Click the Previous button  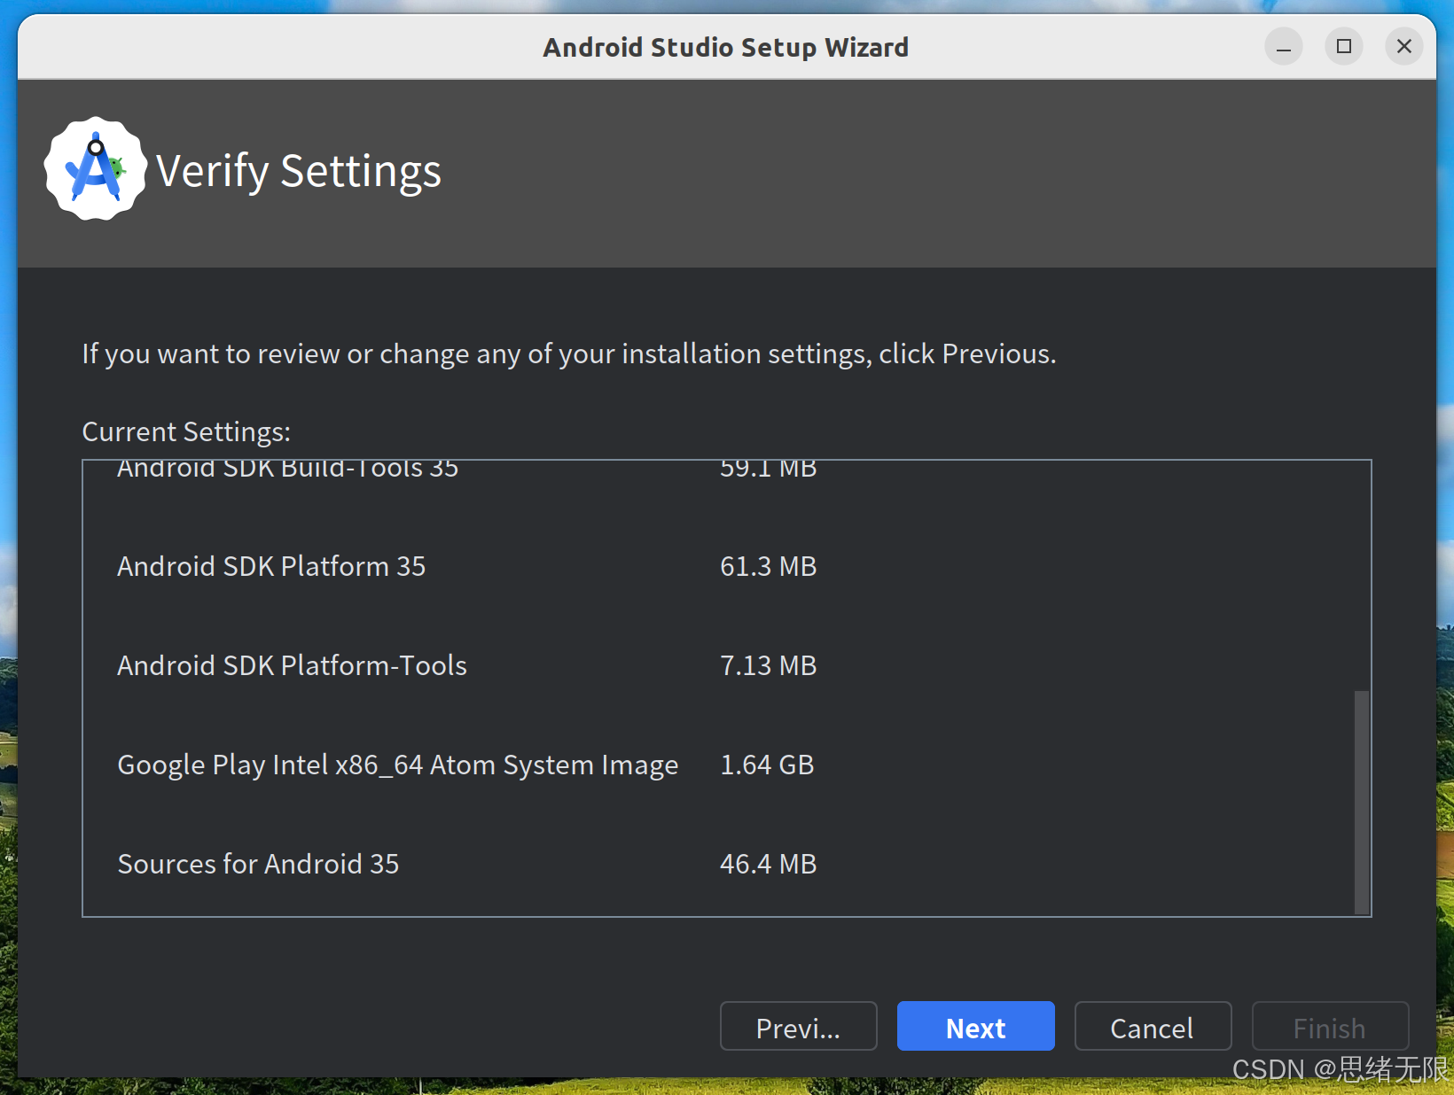pos(797,1027)
